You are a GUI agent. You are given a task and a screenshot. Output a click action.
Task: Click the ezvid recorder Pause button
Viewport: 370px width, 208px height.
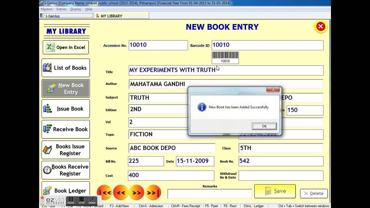coord(71,200)
